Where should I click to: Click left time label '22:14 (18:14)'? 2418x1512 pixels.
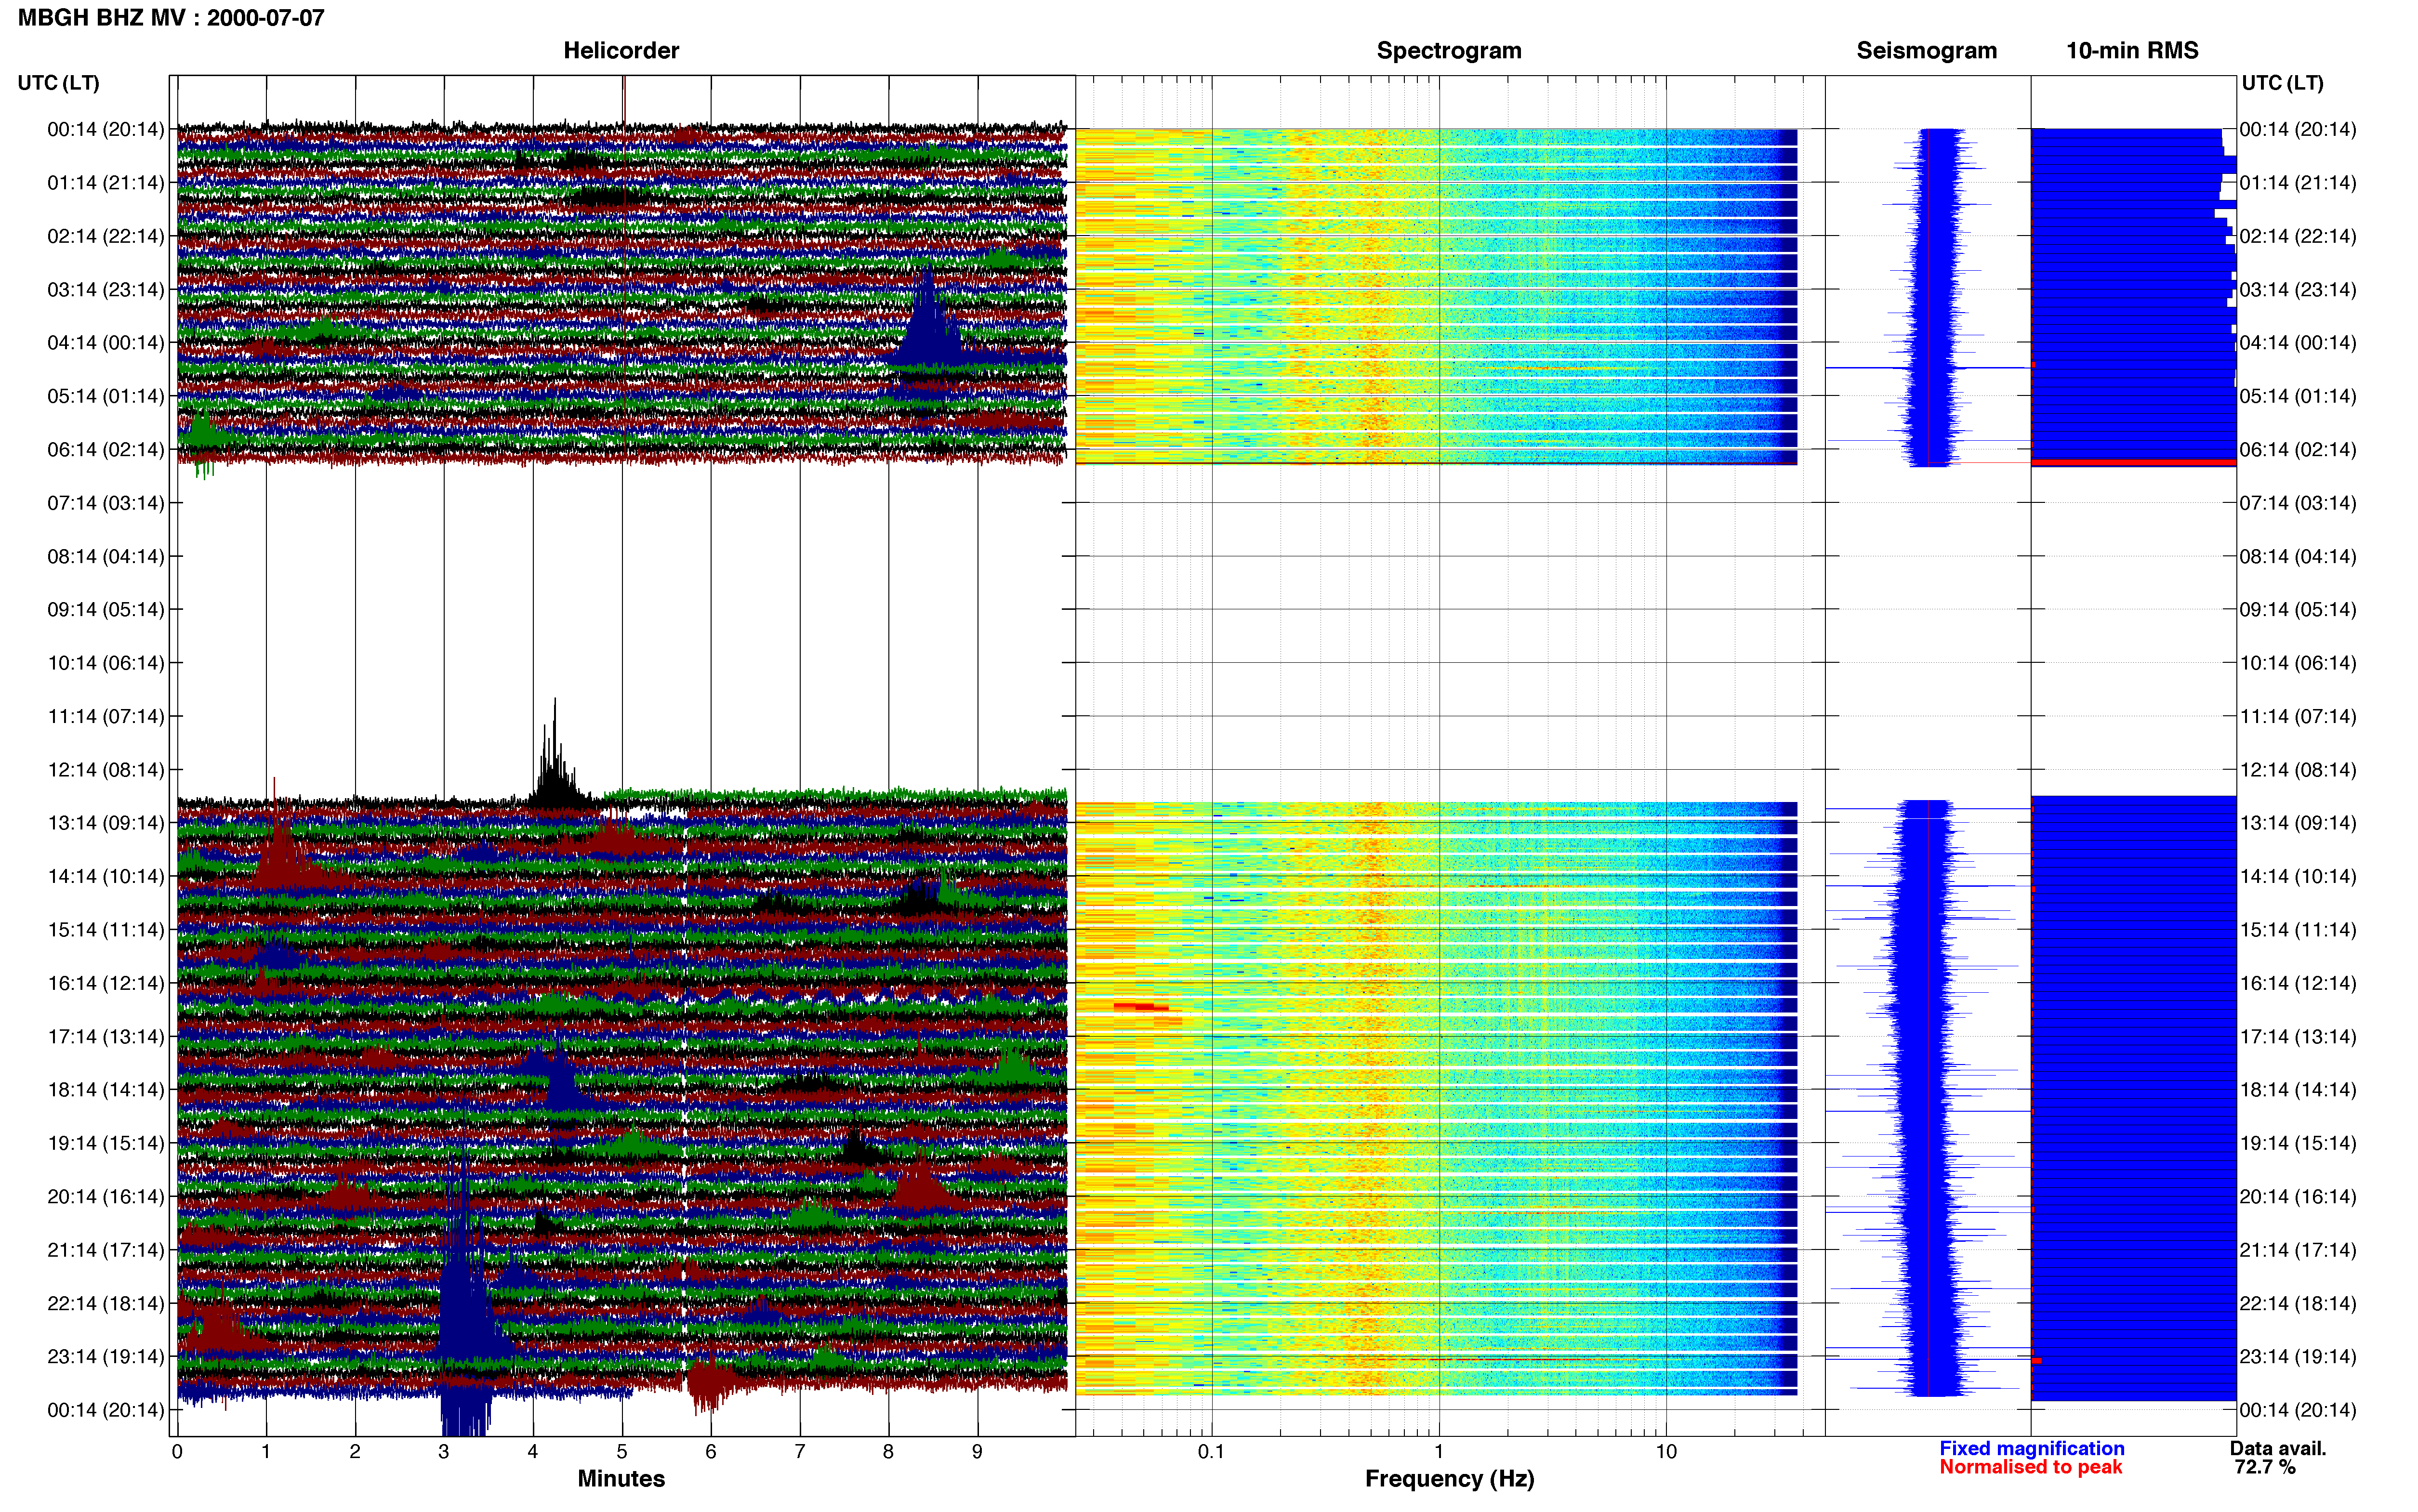click(x=106, y=1304)
